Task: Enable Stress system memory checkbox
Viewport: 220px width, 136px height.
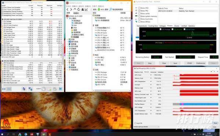Action: (139, 16)
